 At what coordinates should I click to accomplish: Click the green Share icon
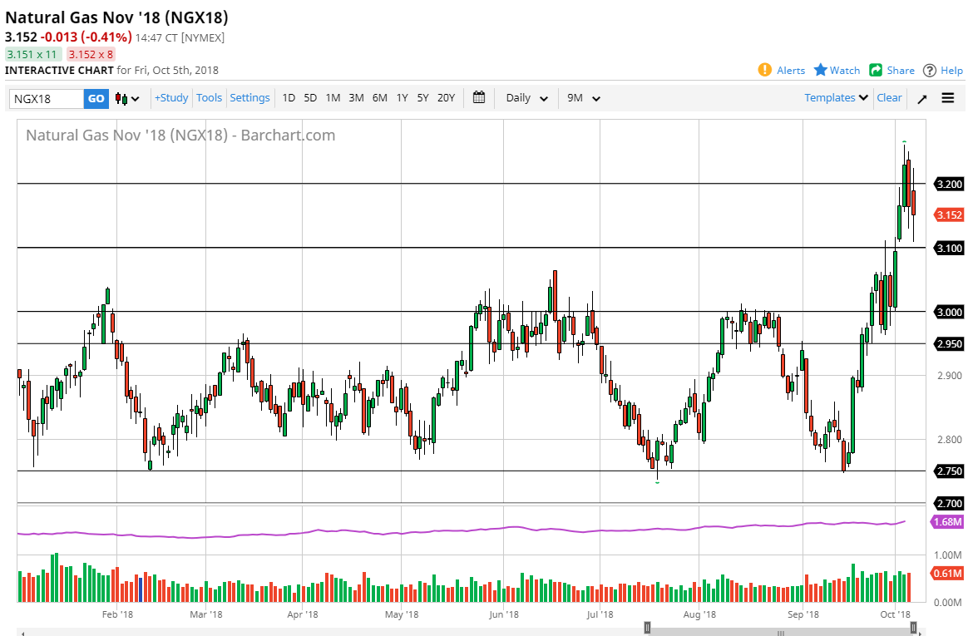(876, 70)
